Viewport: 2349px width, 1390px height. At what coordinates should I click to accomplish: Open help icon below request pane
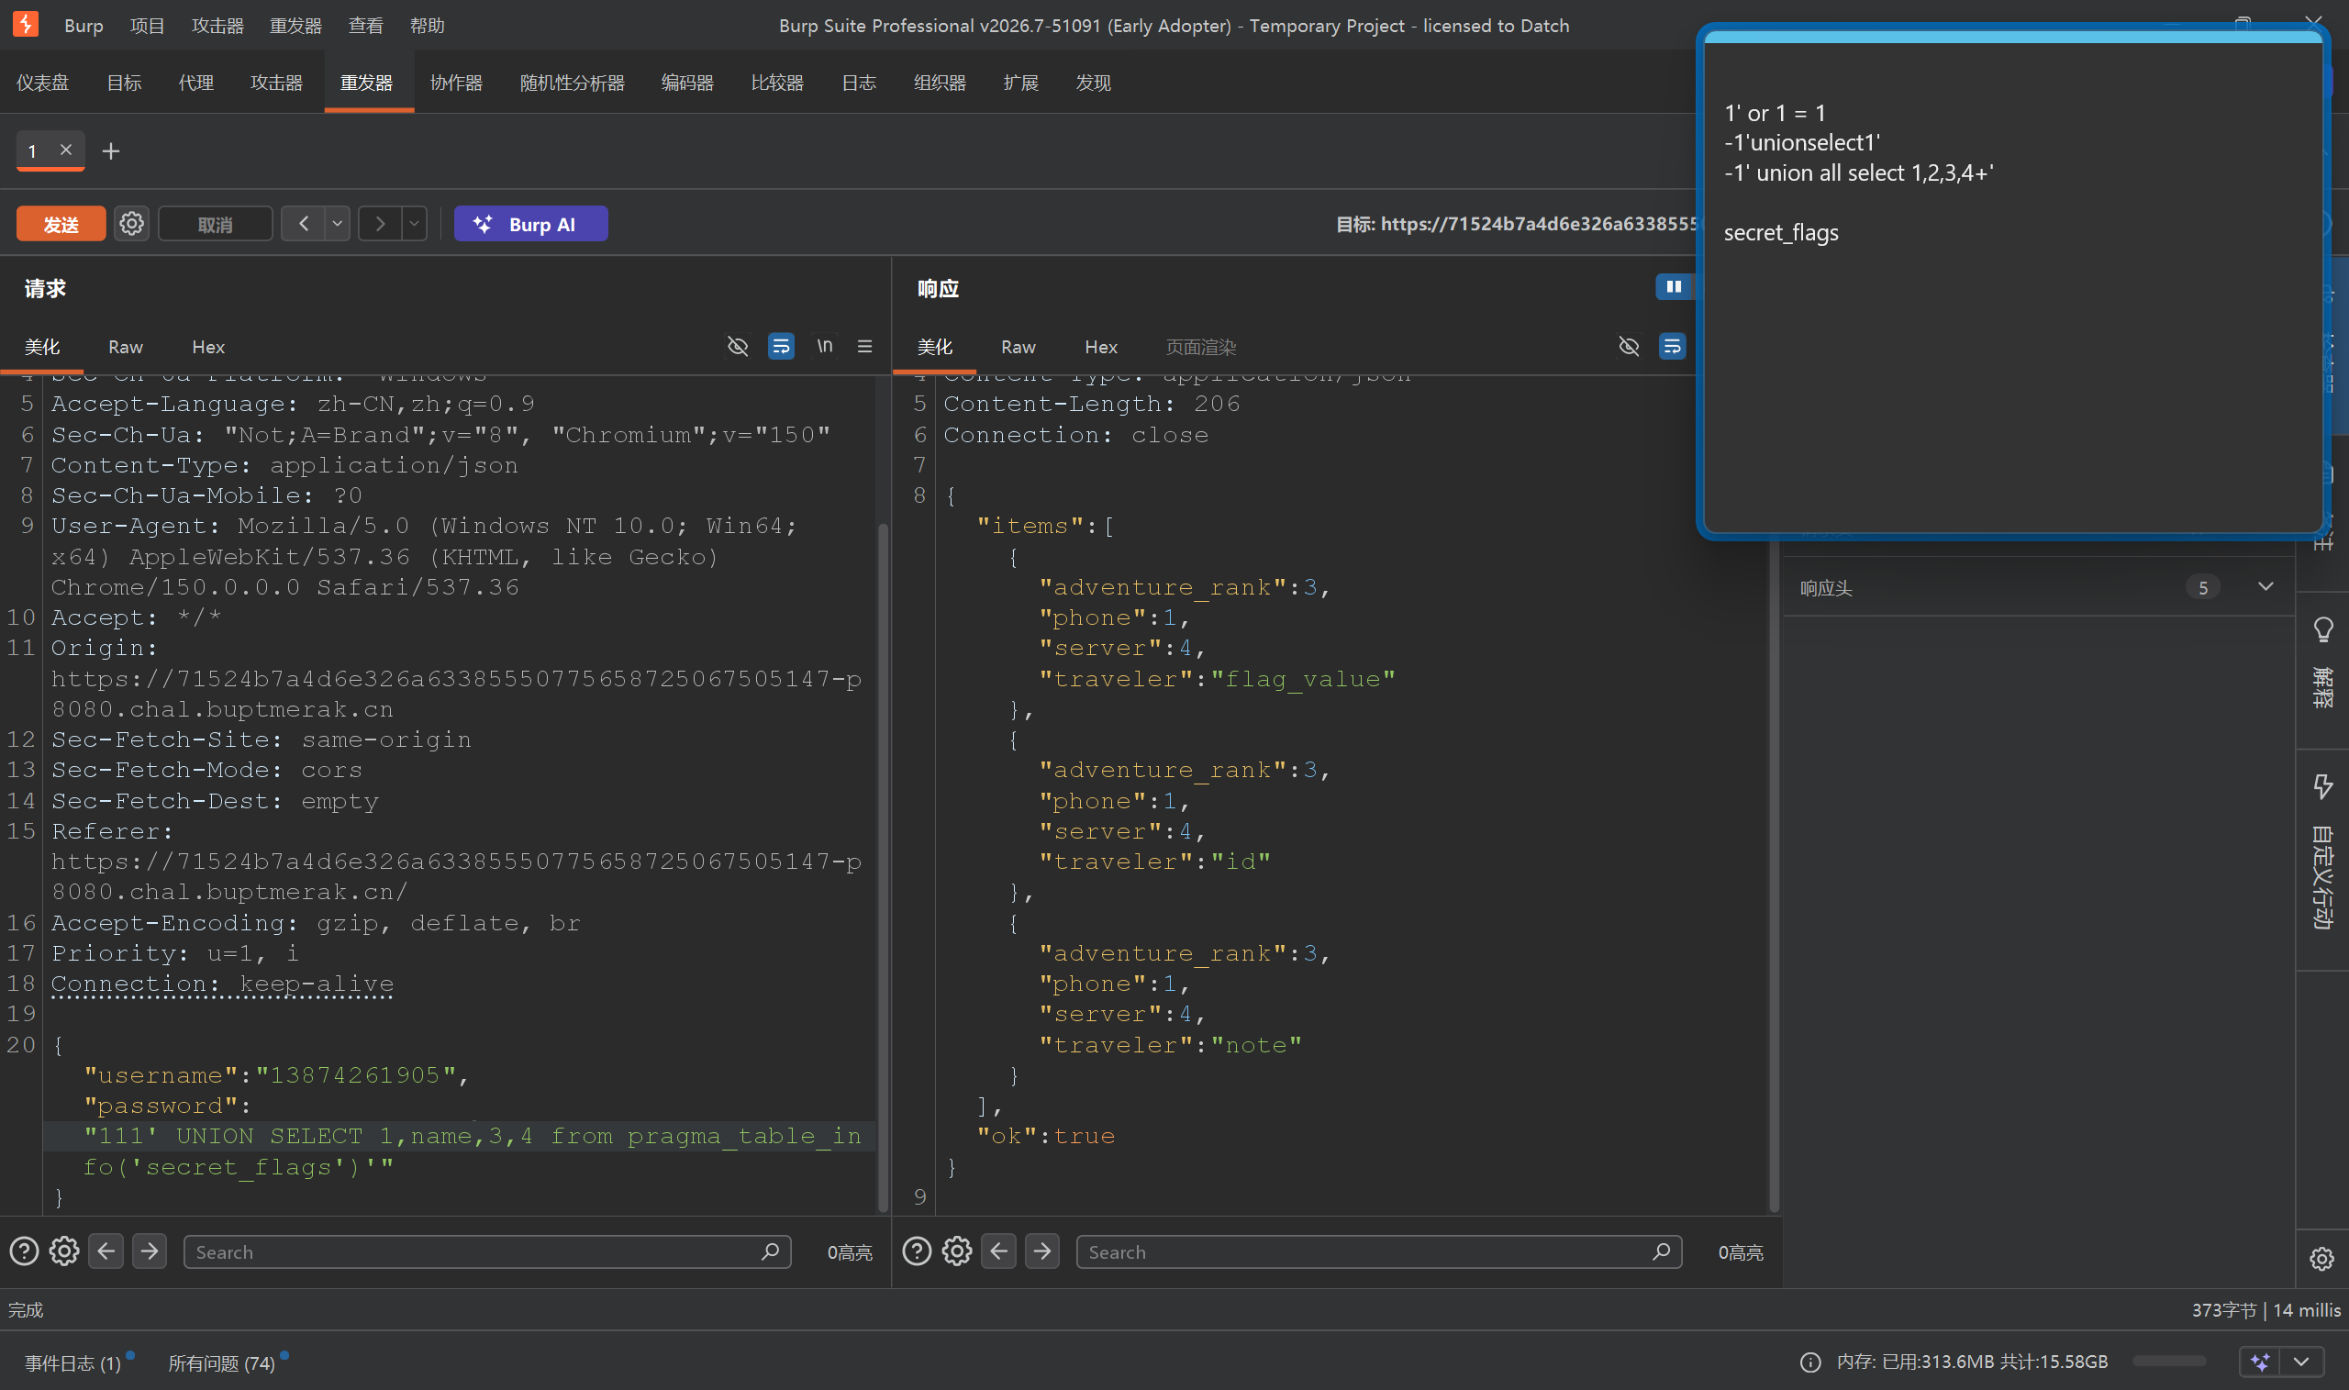tap(24, 1251)
